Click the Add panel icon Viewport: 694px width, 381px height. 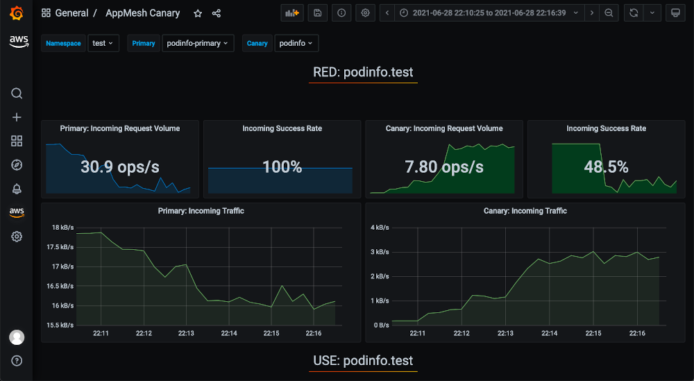292,12
